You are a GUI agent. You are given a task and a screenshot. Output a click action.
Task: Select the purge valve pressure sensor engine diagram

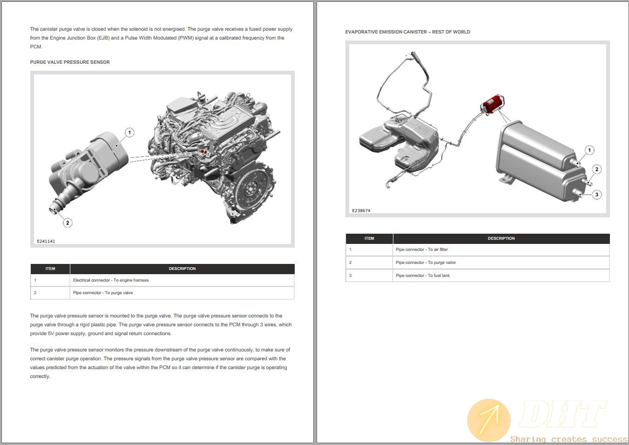coord(162,159)
